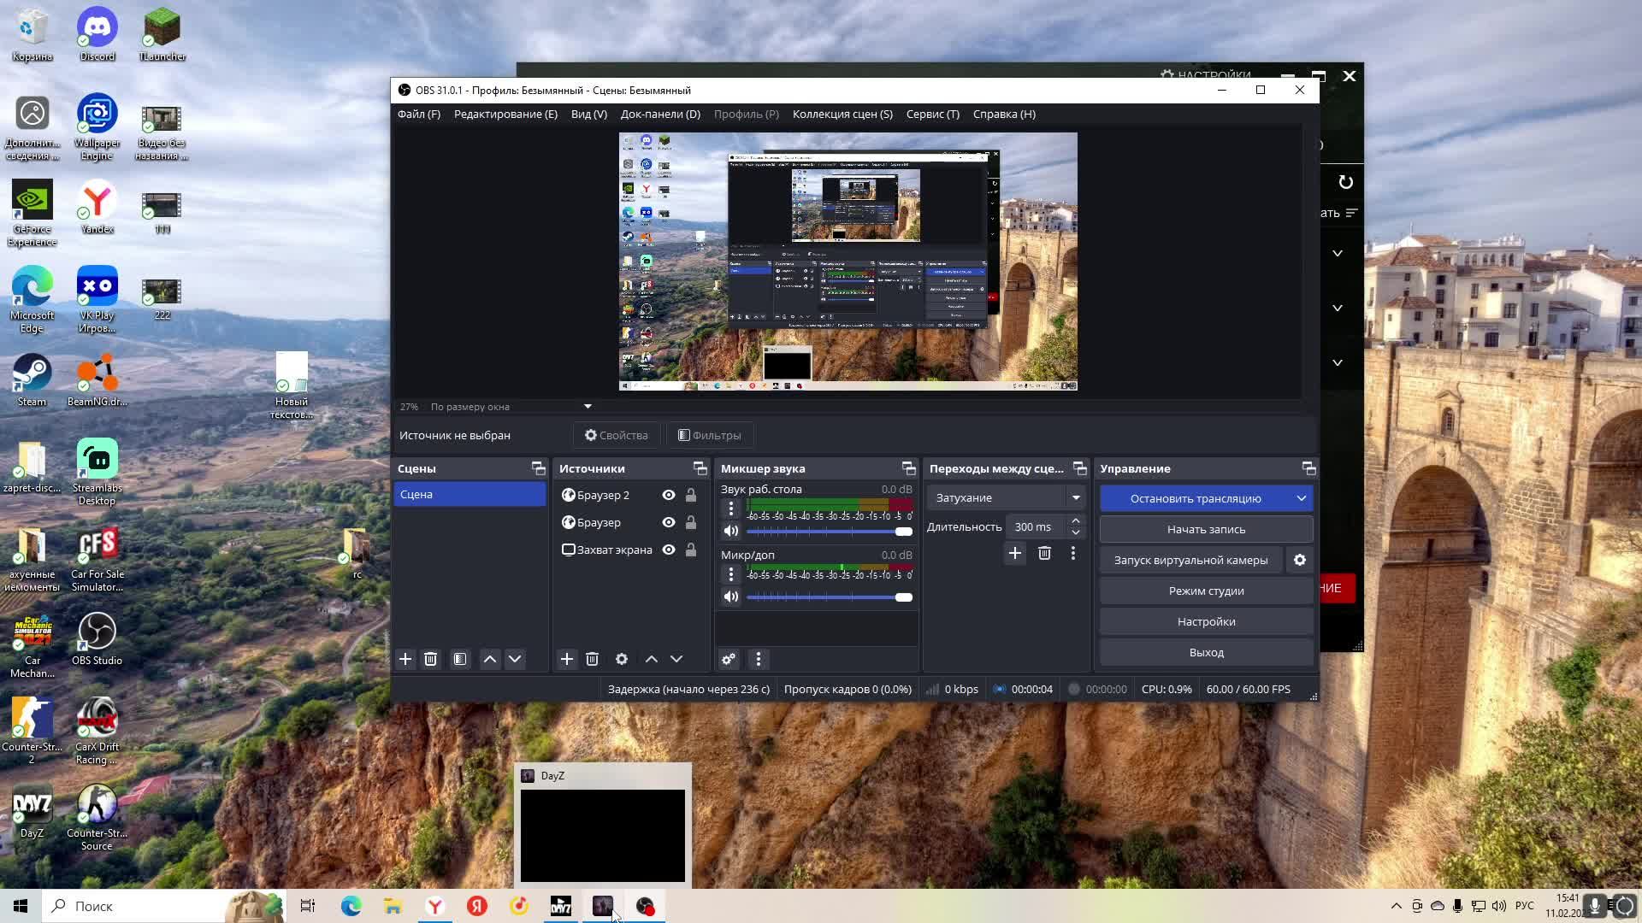Screen dimensions: 1642x923
Task: Open source Свойства button
Action: [616, 435]
